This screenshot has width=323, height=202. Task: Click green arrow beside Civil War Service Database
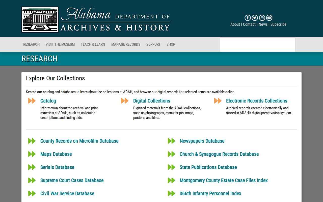(32, 193)
